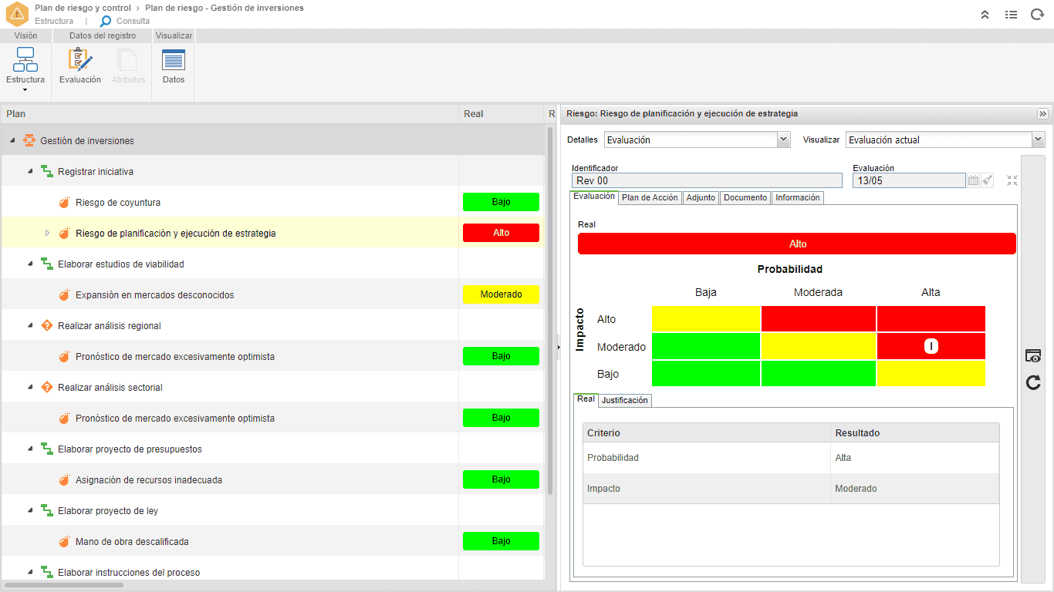Switch to the Plan de Acción tab
Screen dimensions: 1054x592
[x=650, y=198]
